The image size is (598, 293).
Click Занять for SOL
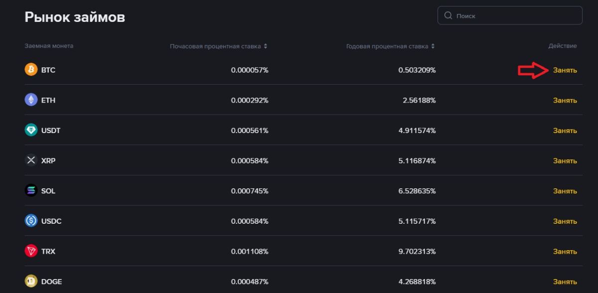coord(565,191)
